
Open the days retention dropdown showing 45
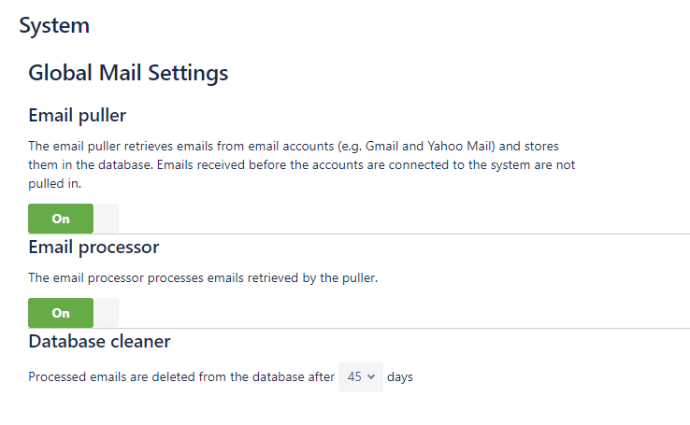[x=360, y=377]
